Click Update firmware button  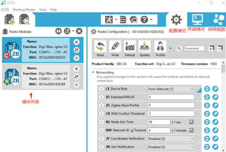[x=145, y=49]
